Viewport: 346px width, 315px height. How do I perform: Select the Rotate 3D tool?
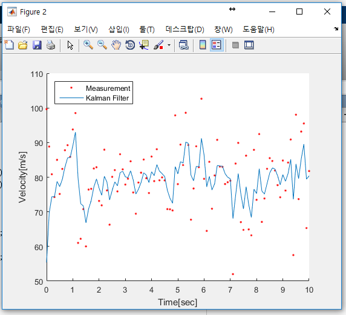tap(130, 45)
